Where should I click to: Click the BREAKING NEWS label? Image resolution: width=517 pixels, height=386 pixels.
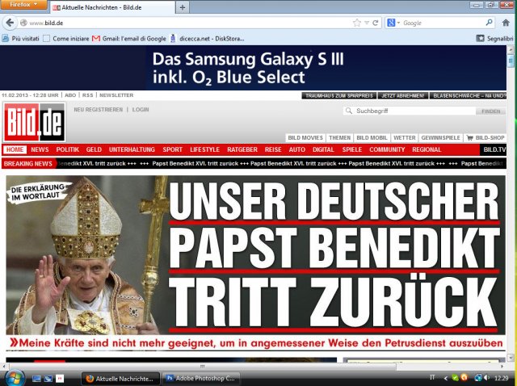point(28,164)
